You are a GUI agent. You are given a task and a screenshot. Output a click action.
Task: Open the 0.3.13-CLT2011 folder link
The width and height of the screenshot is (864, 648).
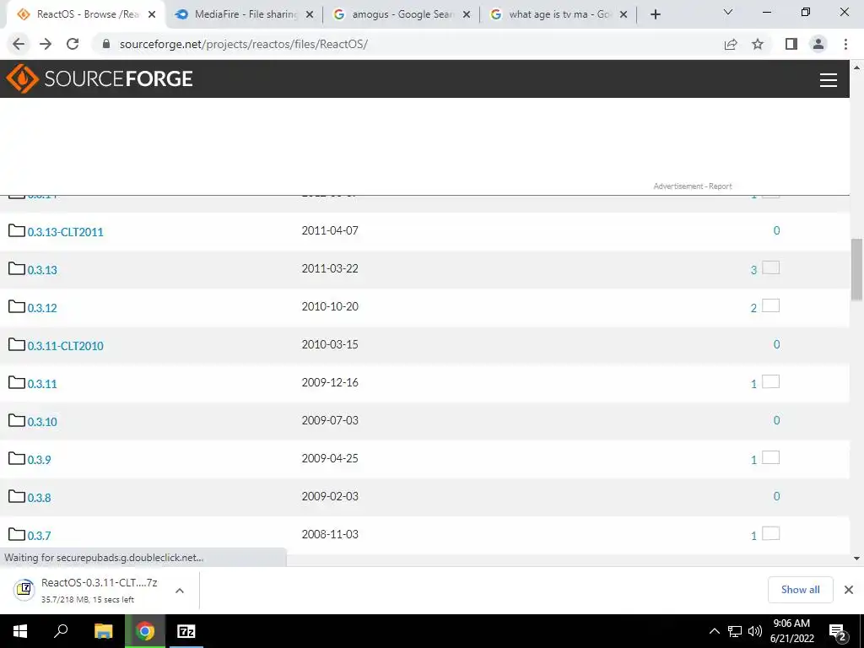[x=66, y=232]
